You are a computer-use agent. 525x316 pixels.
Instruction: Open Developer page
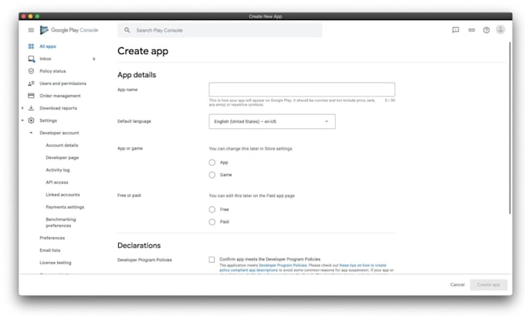point(63,158)
